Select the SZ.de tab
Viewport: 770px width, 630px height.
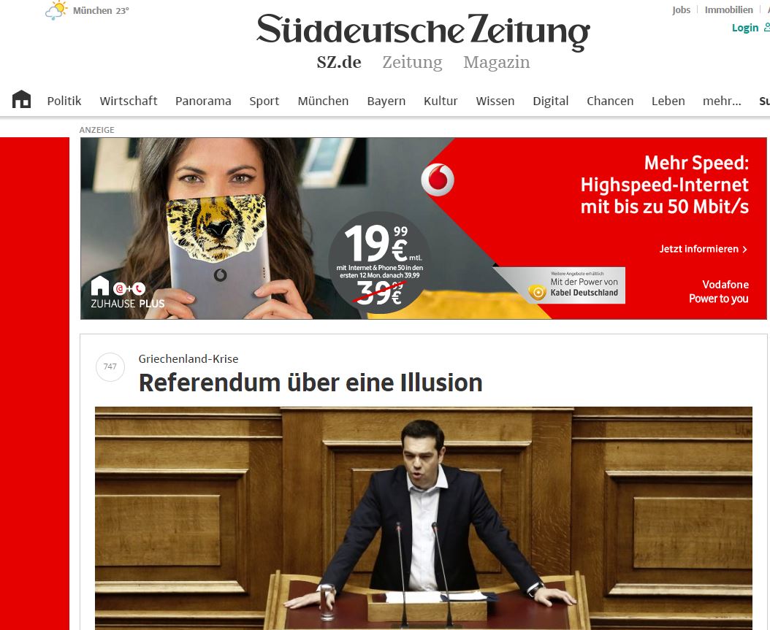click(339, 62)
